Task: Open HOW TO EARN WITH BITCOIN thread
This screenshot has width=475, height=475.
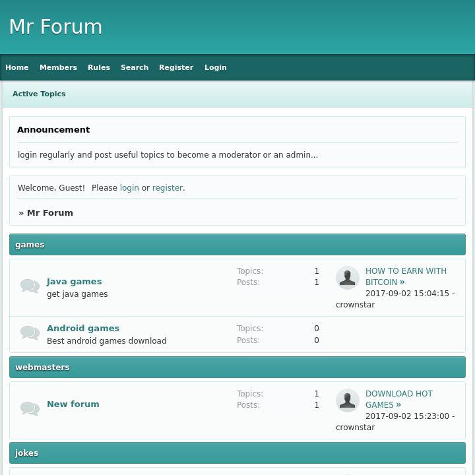Action: point(405,276)
